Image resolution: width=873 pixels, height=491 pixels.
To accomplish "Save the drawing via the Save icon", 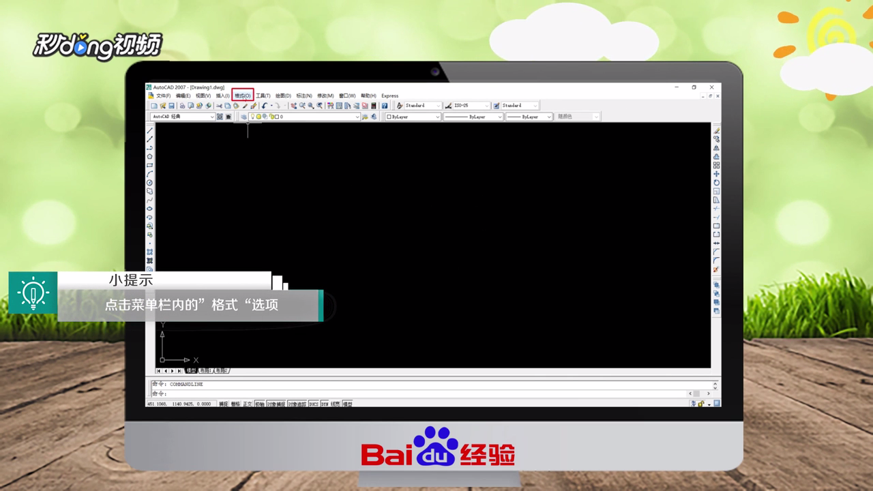I will (x=171, y=106).
